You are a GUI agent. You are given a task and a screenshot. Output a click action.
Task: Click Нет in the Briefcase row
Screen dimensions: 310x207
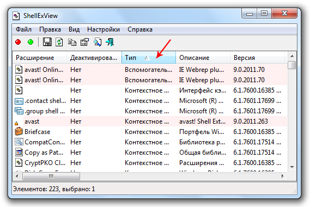point(76,132)
